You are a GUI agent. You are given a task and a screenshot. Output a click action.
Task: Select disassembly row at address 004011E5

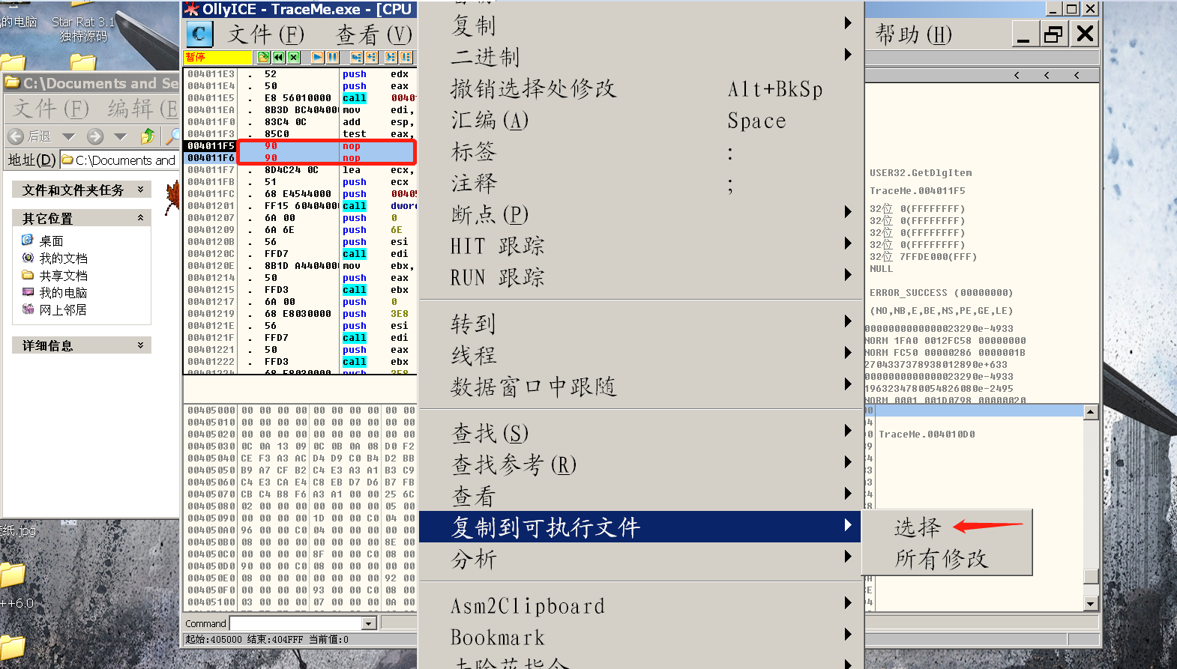click(300, 98)
